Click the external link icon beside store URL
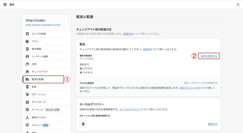The image size is (243, 133). (59, 25)
